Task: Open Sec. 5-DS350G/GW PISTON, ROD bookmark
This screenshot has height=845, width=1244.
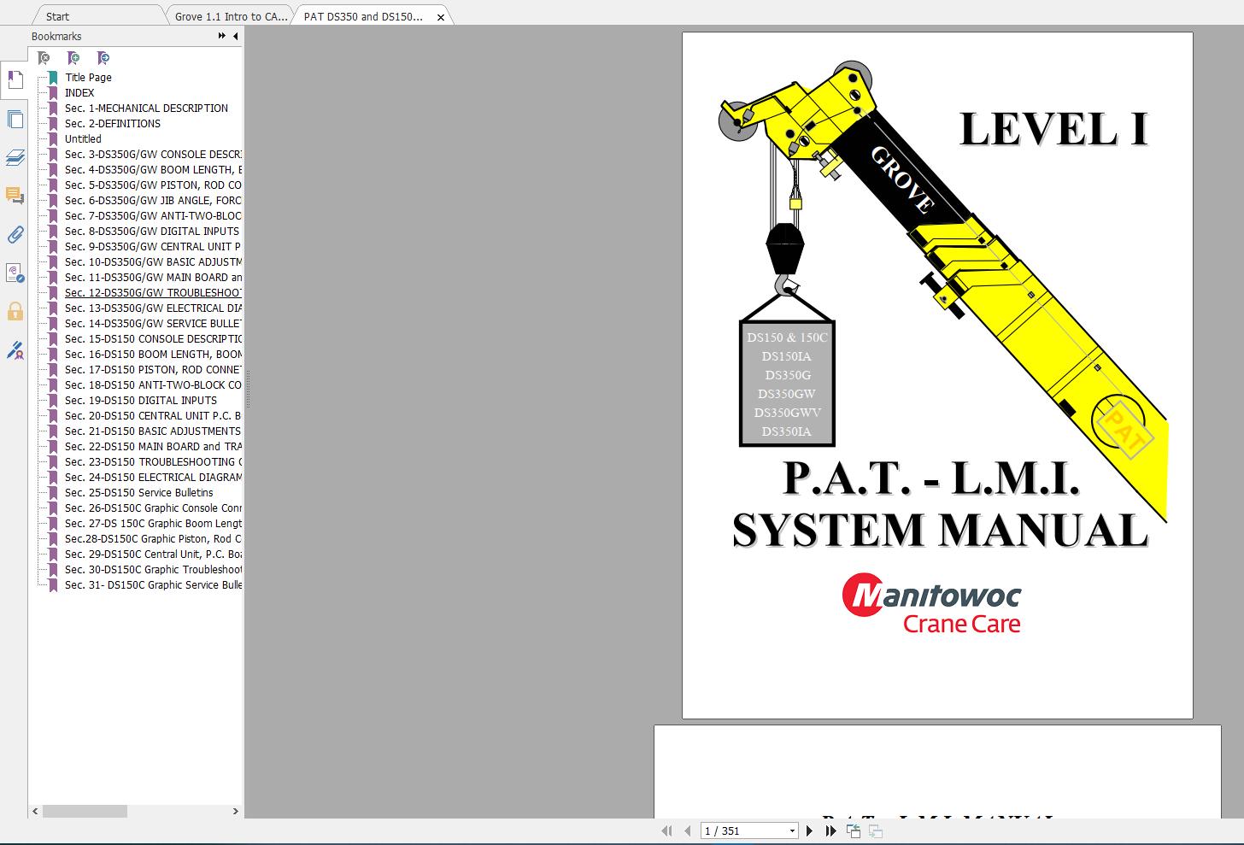Action: (153, 185)
